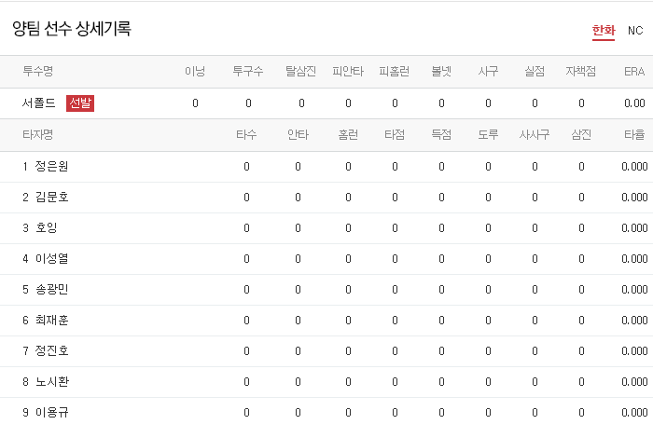
Task: Select batter 정진호 in the lineup
Action: pyautogui.click(x=51, y=351)
